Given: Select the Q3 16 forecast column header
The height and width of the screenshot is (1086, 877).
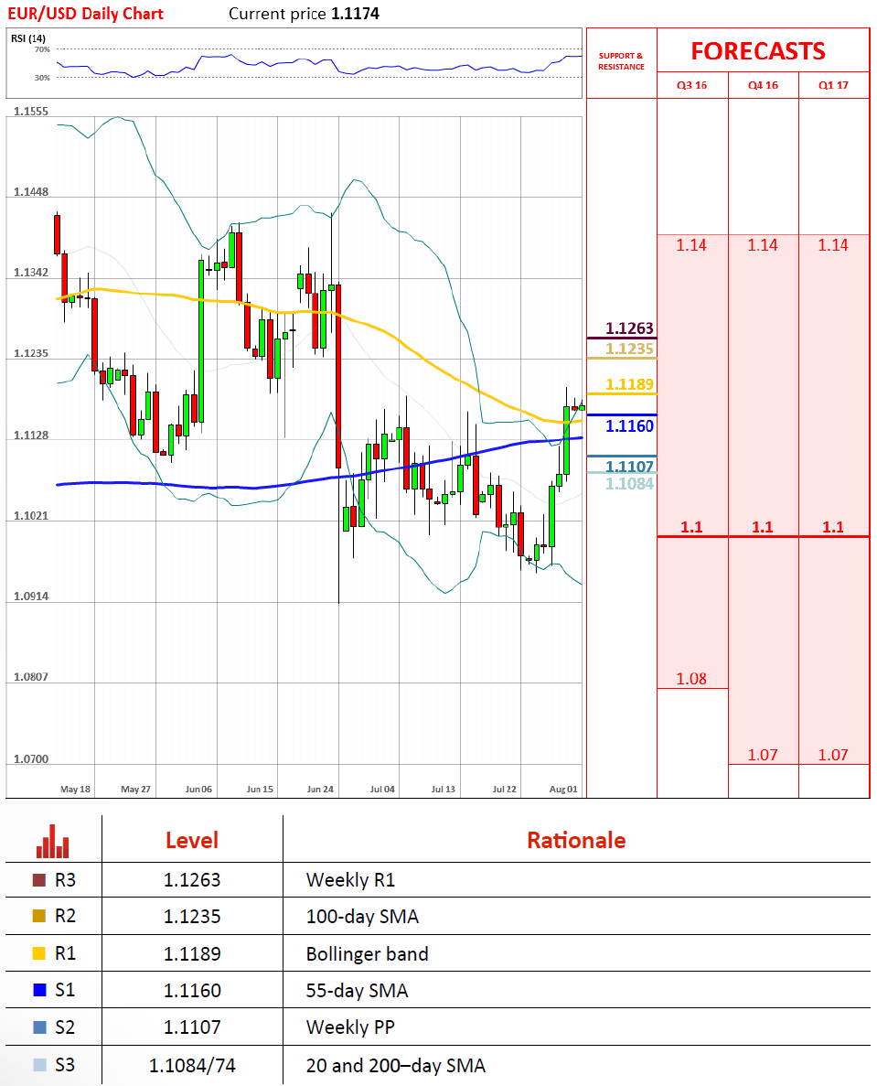Looking at the screenshot, I should (x=692, y=85).
